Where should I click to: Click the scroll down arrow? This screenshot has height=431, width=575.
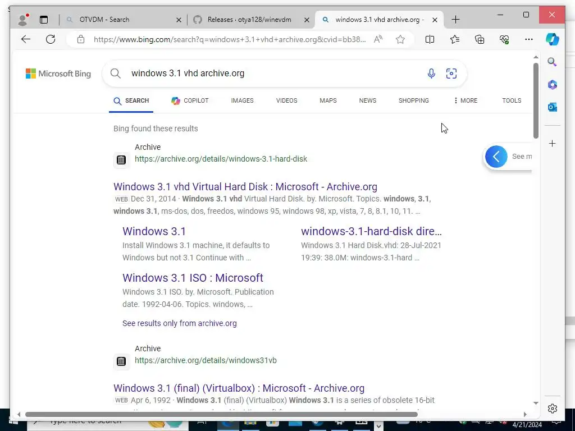(x=536, y=403)
